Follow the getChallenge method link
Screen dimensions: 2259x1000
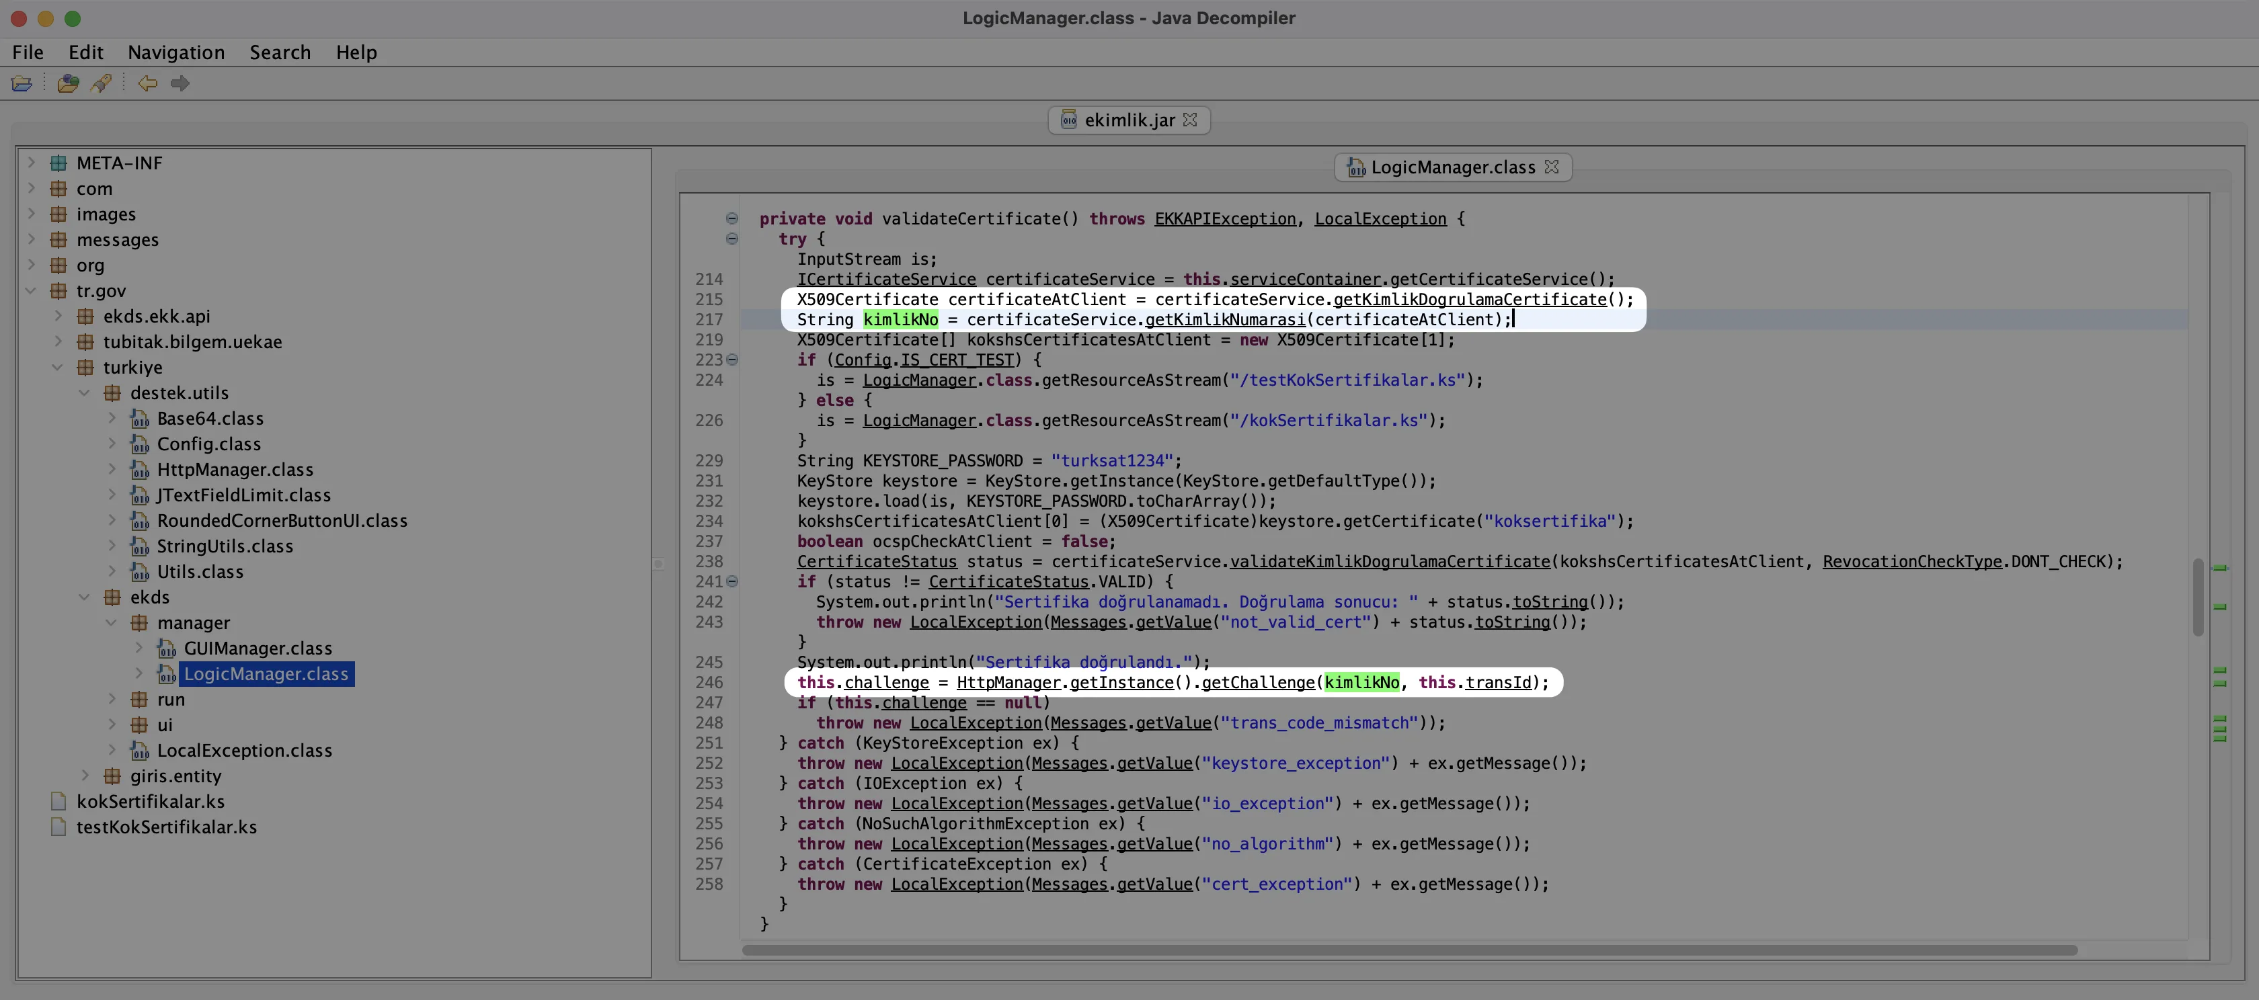1257,682
